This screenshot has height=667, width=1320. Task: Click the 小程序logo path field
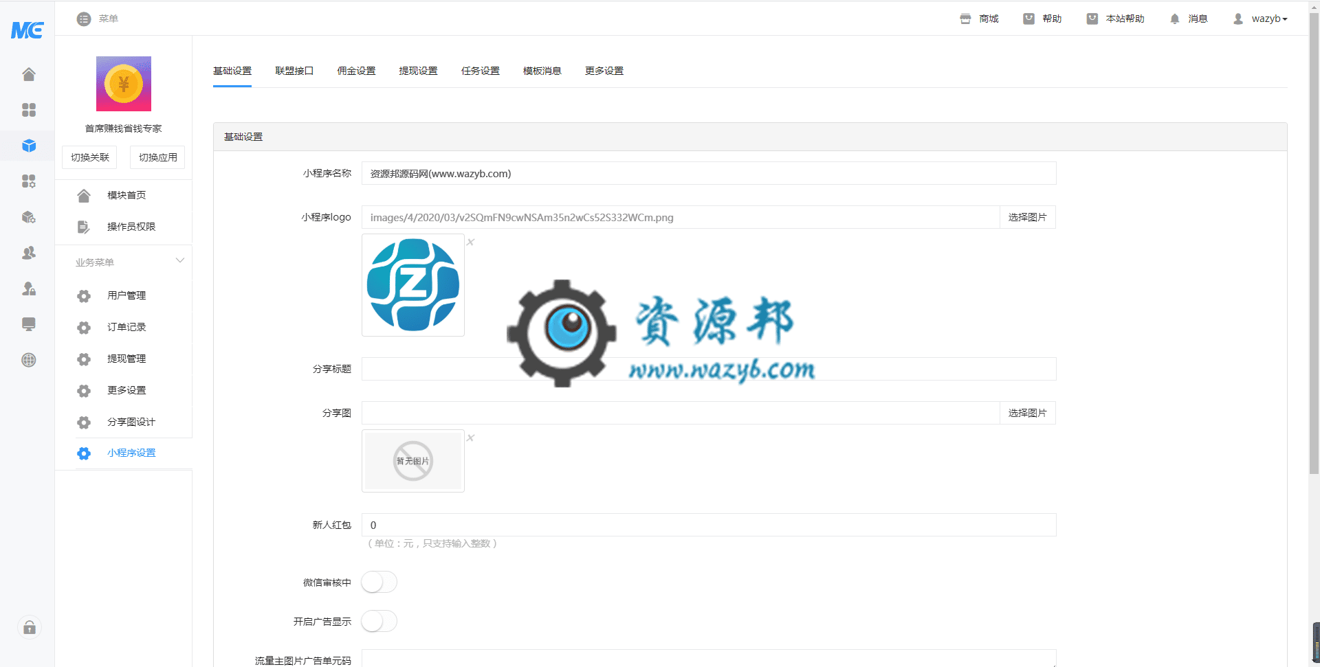(681, 217)
